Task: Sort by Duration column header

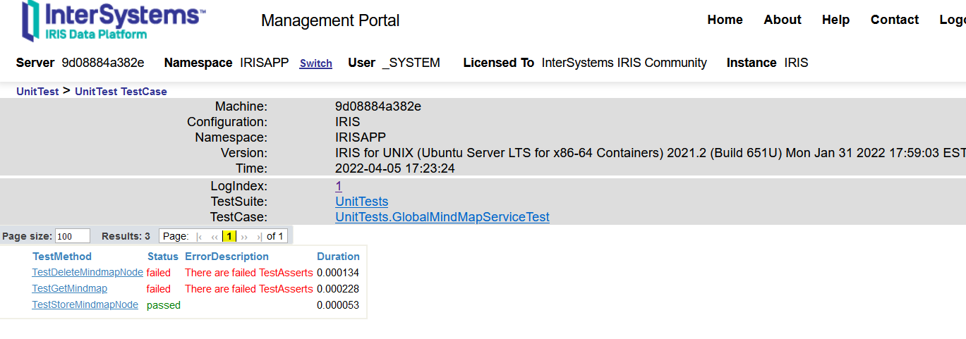Action: click(338, 257)
